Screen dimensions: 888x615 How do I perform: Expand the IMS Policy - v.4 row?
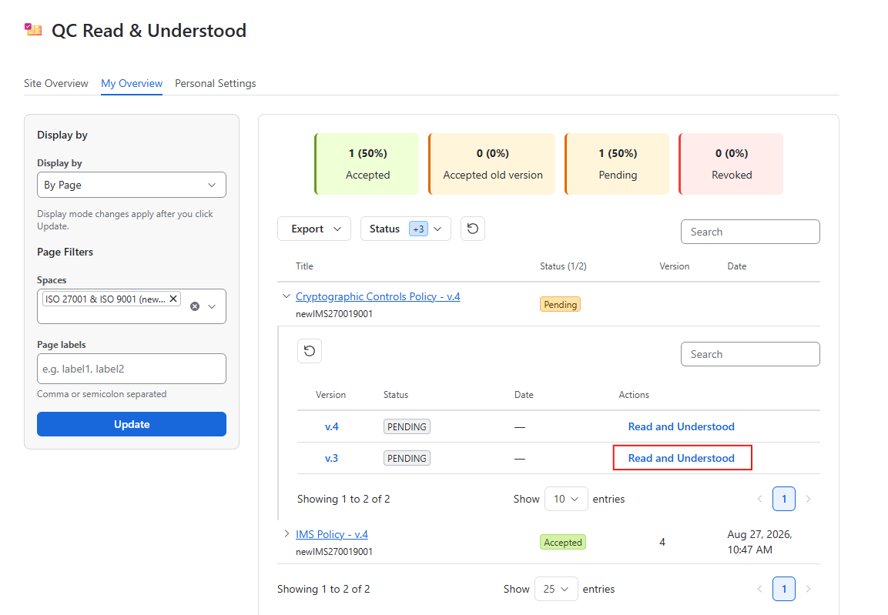pos(286,533)
